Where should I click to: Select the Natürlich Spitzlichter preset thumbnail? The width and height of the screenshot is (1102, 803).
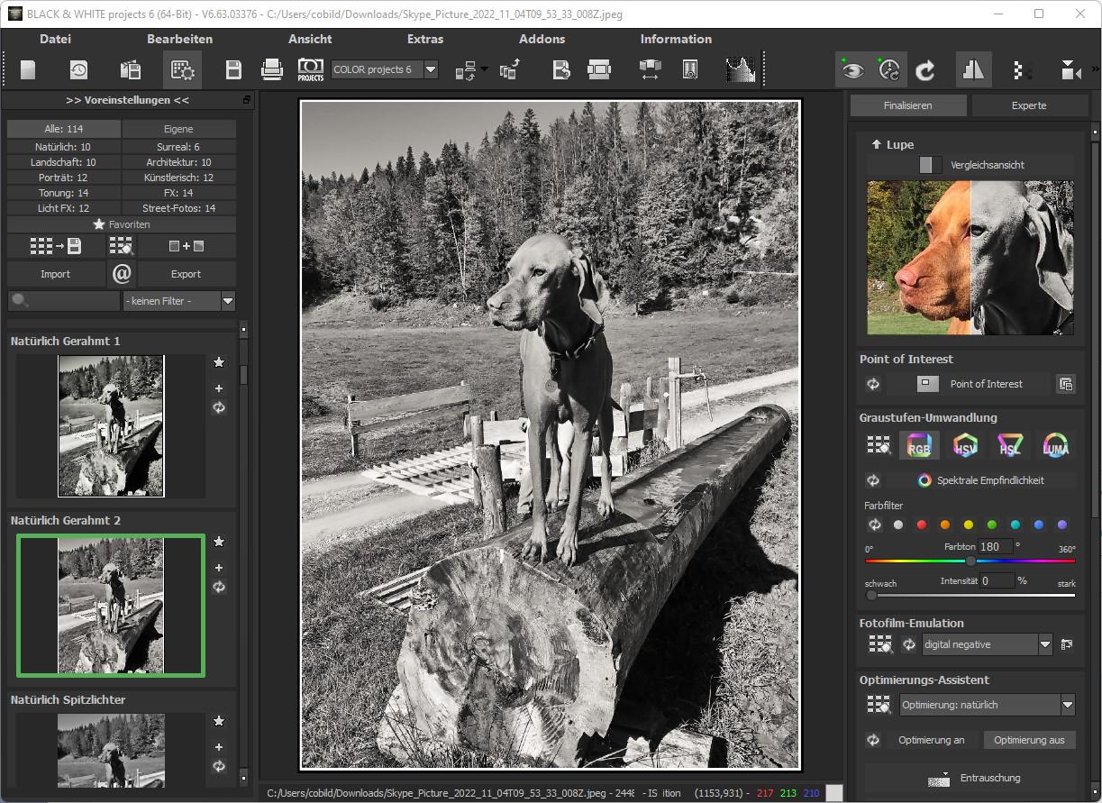(111, 750)
